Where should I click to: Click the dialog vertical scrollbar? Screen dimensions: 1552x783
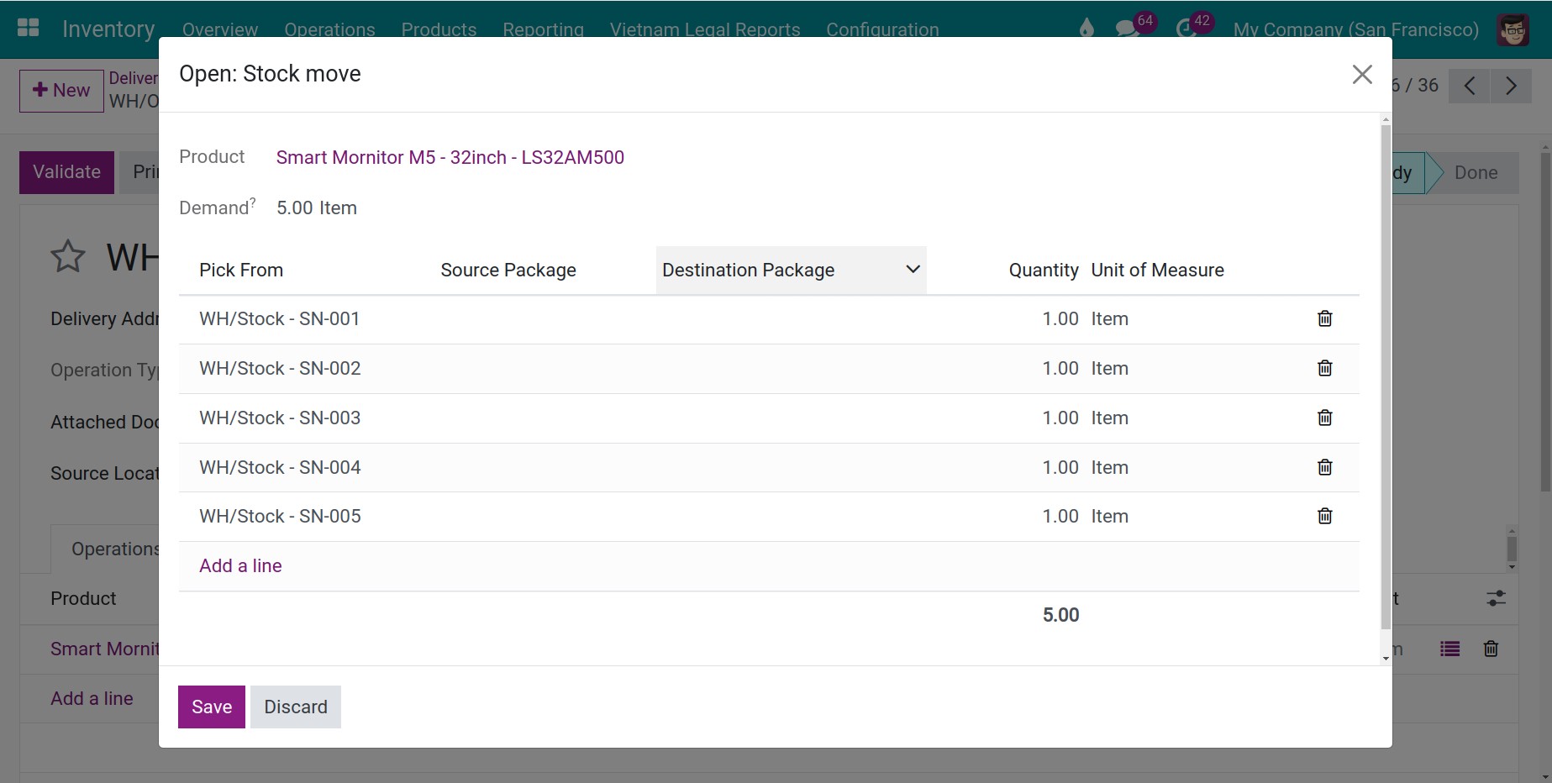1386,378
